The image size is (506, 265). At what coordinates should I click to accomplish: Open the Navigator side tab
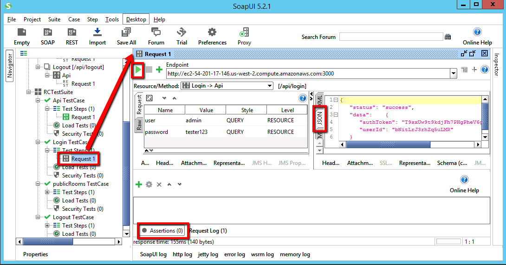pyautogui.click(x=10, y=65)
